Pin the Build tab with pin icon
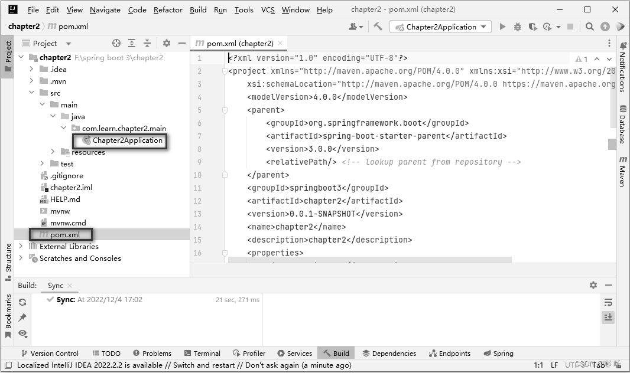The image size is (630, 373). (22, 318)
